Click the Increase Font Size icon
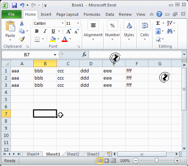Screen dimensions: 188x166 69,31
